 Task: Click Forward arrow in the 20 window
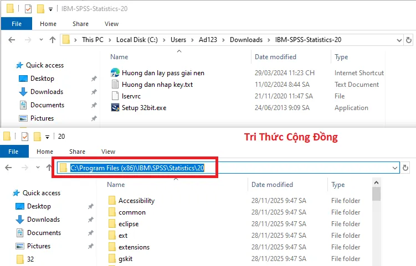[25, 168]
